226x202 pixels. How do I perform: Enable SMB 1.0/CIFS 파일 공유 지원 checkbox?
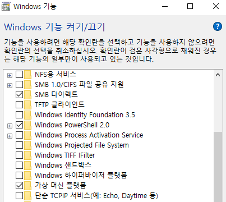(x=19, y=85)
